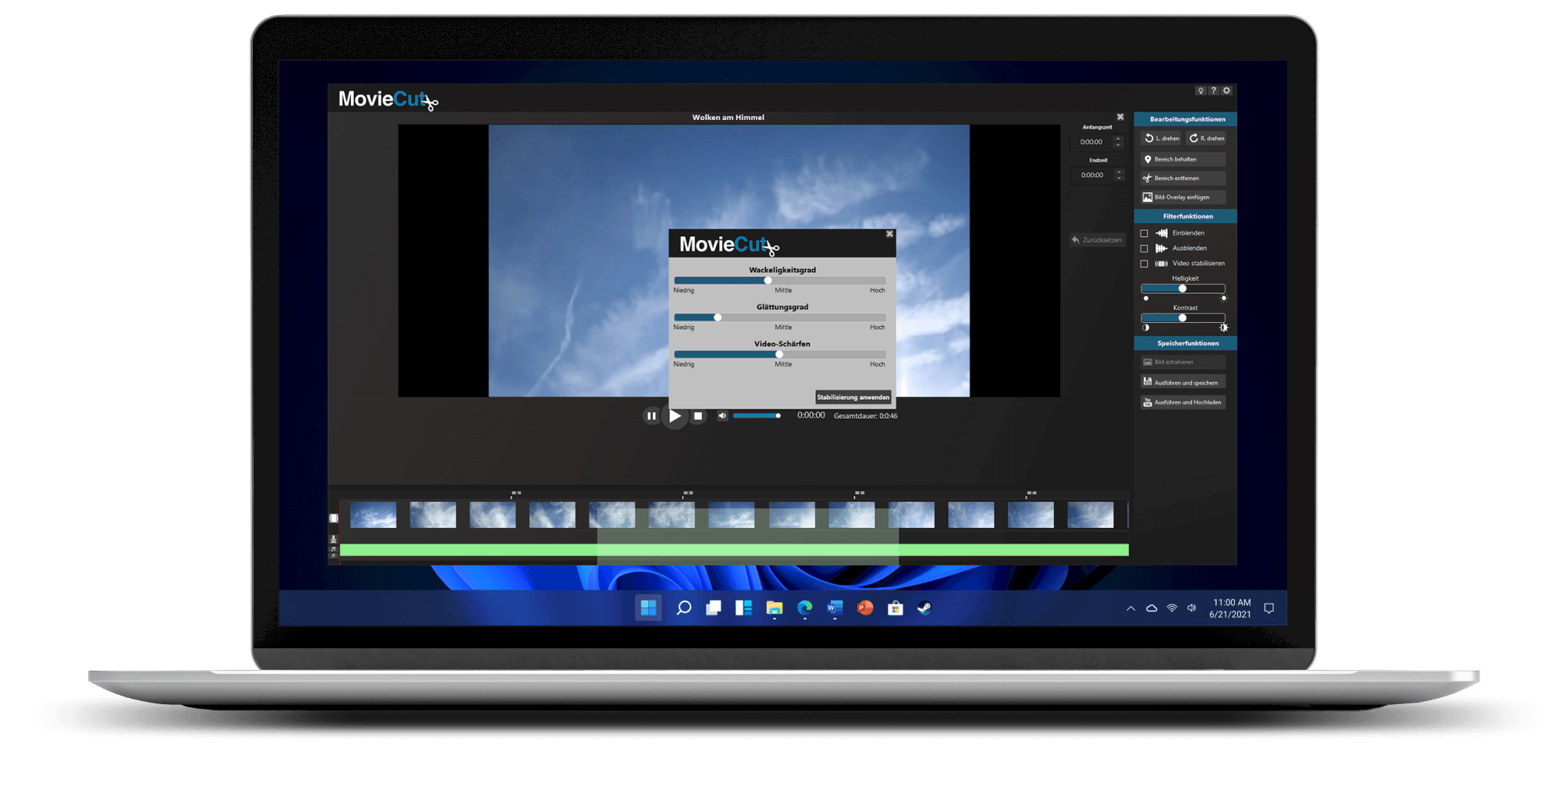Rotate video right with R. drehen
1568x797 pixels.
coord(1206,138)
